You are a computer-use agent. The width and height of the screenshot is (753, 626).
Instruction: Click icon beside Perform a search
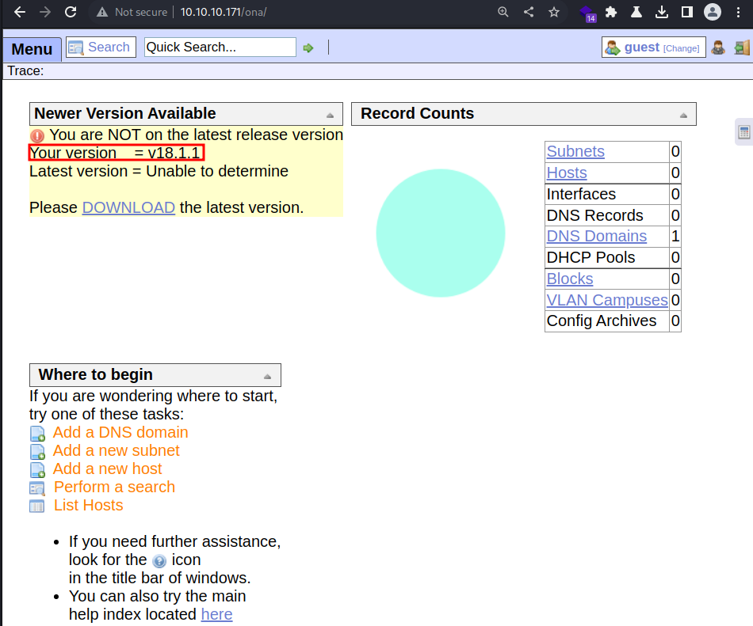[37, 488]
